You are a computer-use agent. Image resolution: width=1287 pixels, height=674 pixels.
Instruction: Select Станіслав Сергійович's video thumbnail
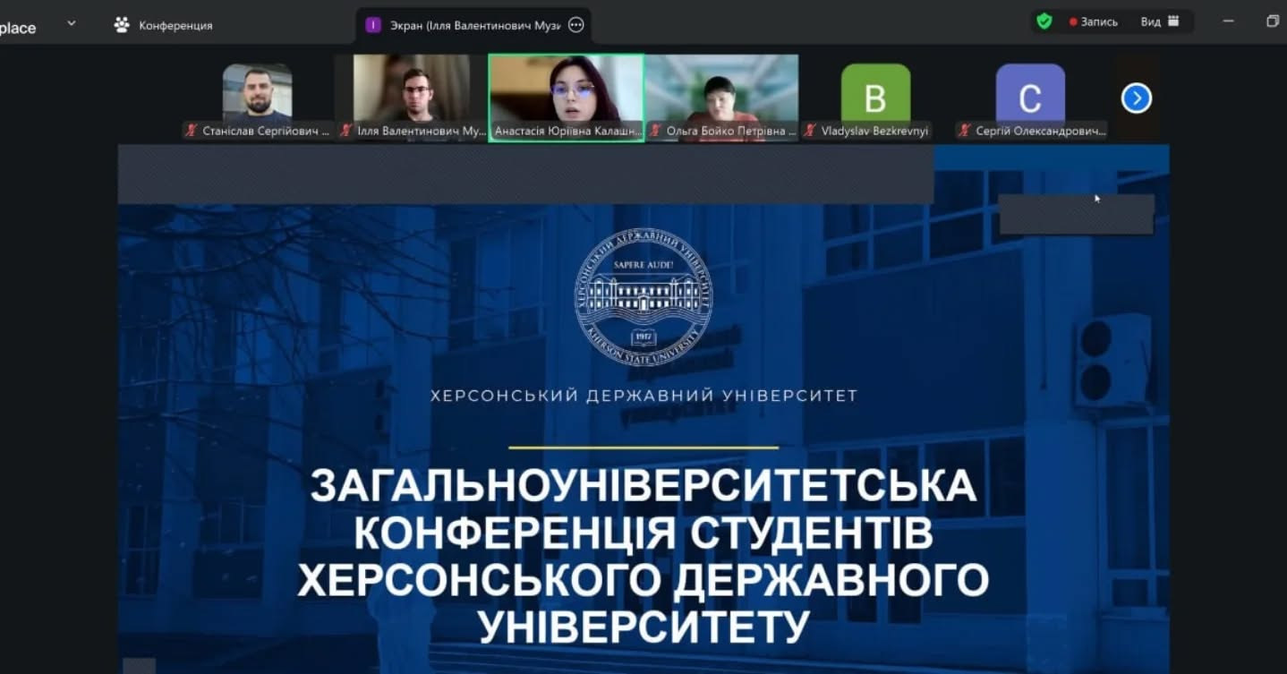click(257, 91)
